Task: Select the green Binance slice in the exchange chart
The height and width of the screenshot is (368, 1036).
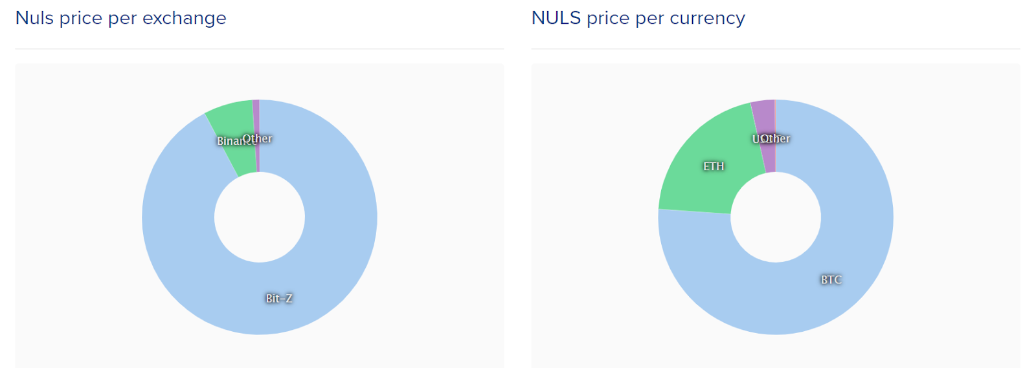Action: coord(234,123)
